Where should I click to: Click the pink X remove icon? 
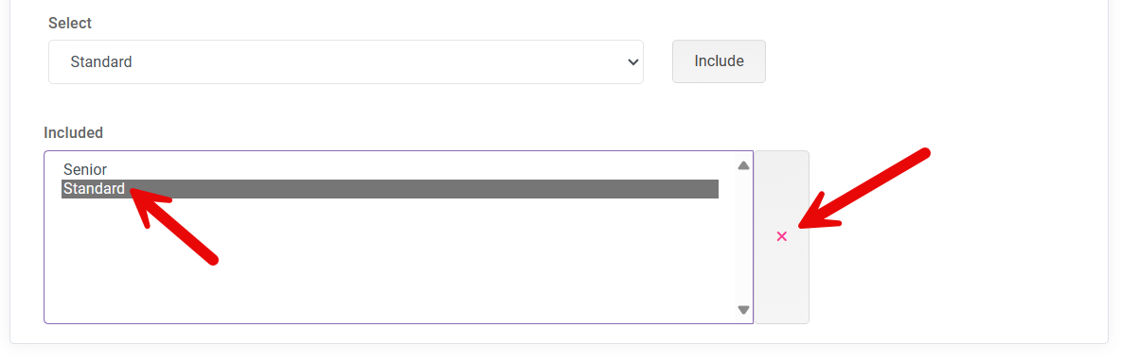781,236
